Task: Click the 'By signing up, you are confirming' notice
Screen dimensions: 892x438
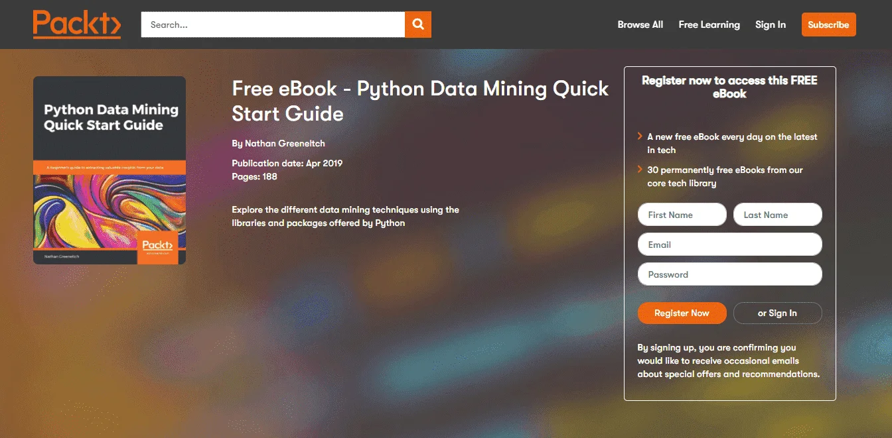Action: [729, 360]
